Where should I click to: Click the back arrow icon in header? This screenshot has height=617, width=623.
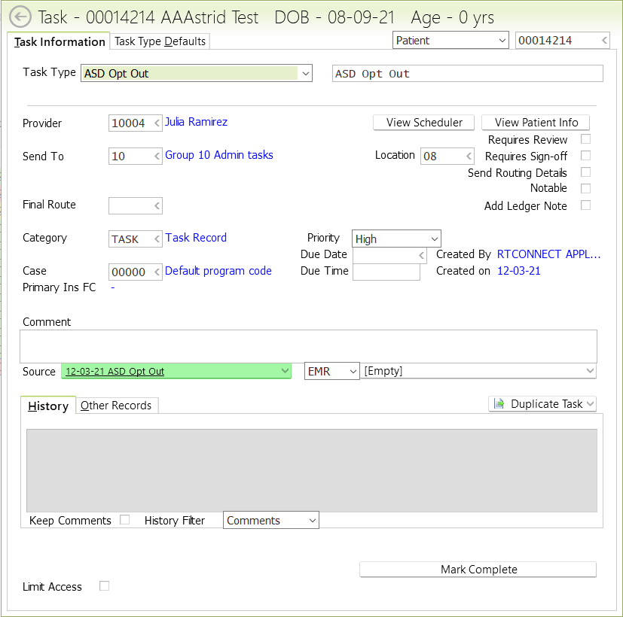(x=20, y=17)
